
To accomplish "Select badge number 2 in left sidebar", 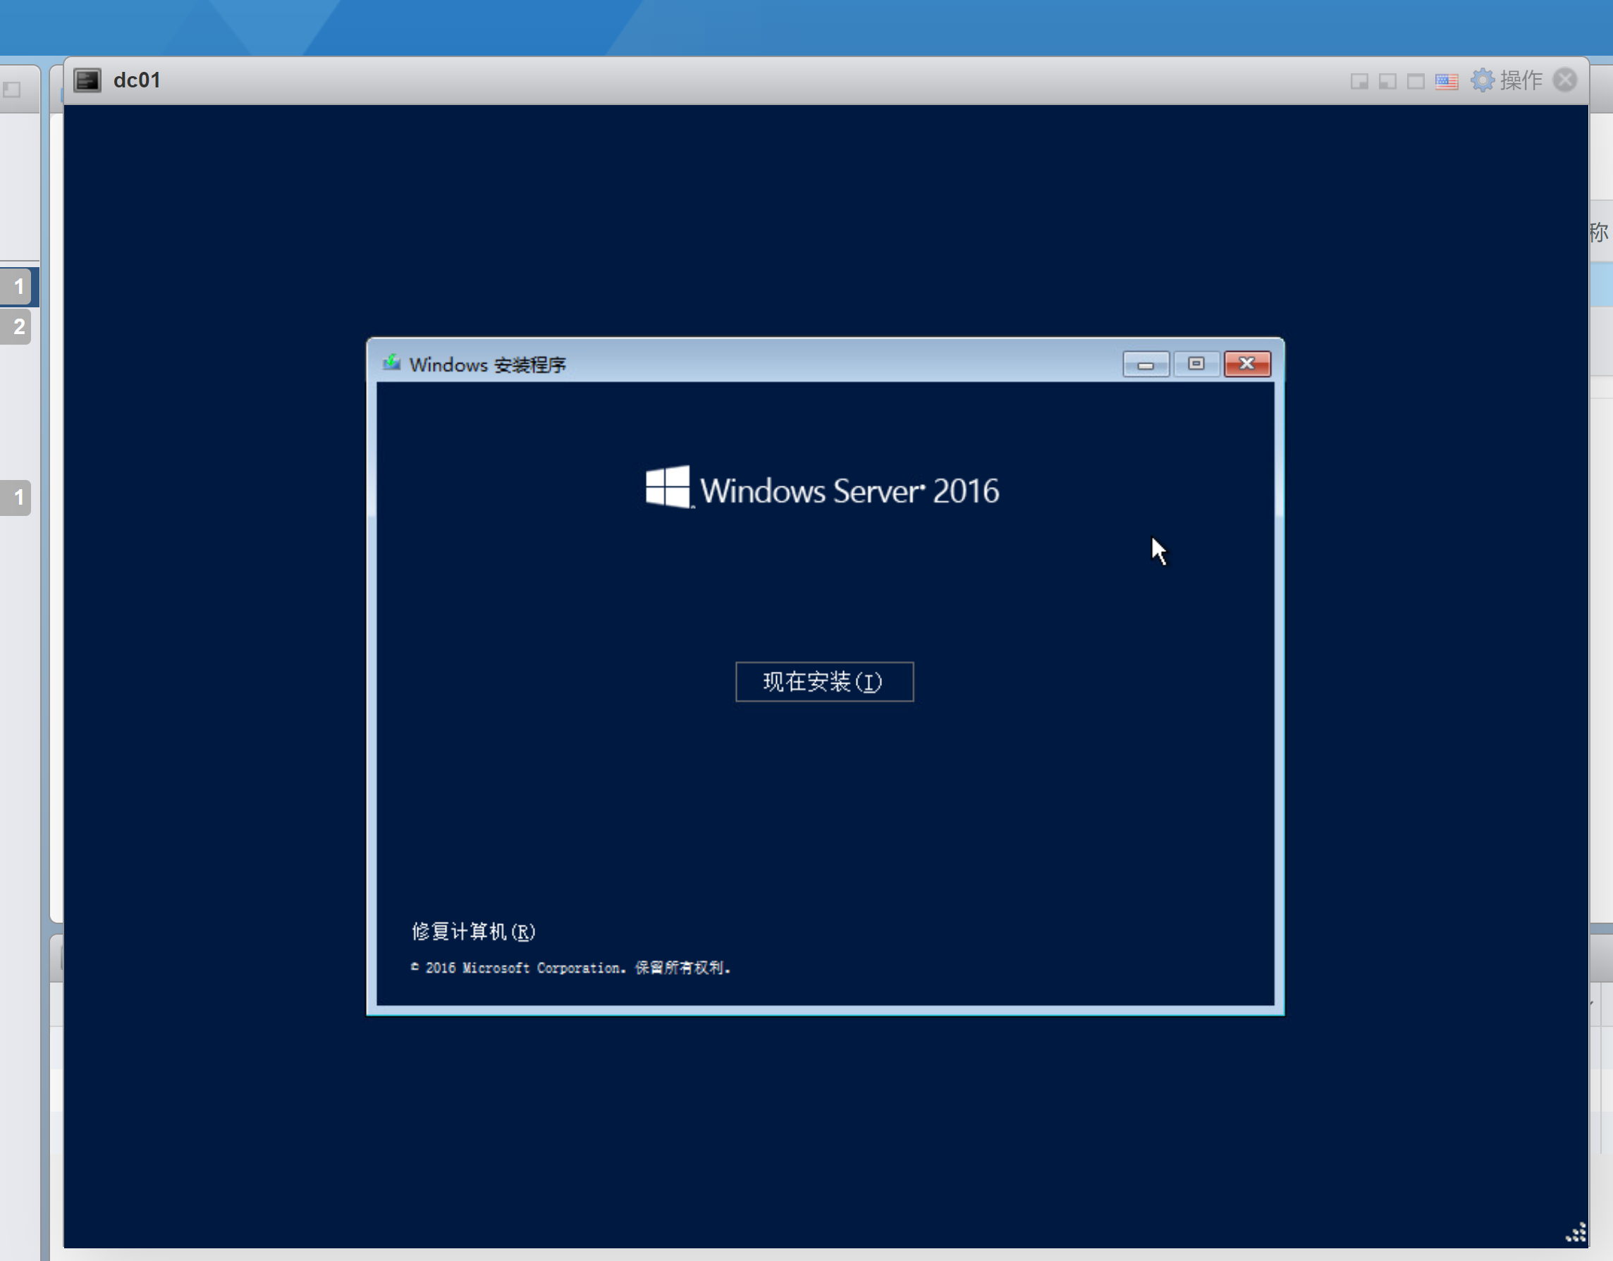I will pos(18,326).
